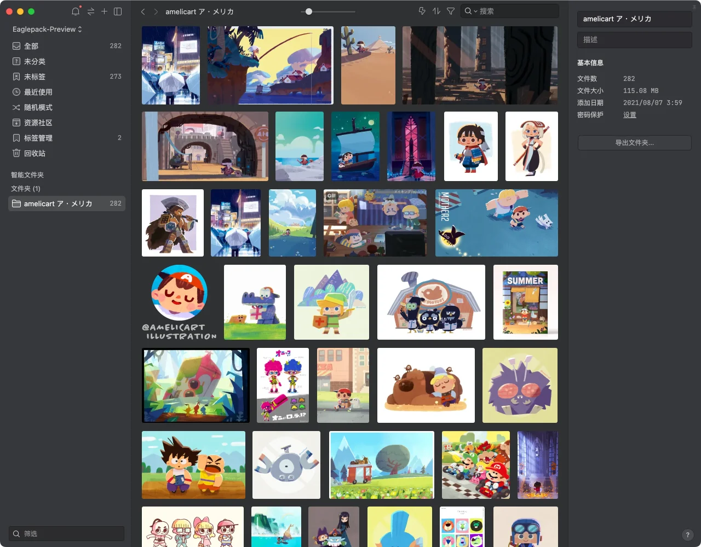Click the pin/lightning toolbar icon
Viewport: 701px width, 547px height.
pos(422,11)
